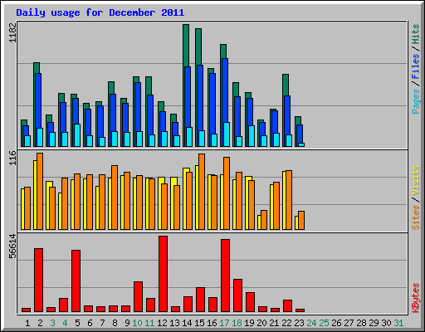Select day label "6" on the x-axis

(90, 323)
